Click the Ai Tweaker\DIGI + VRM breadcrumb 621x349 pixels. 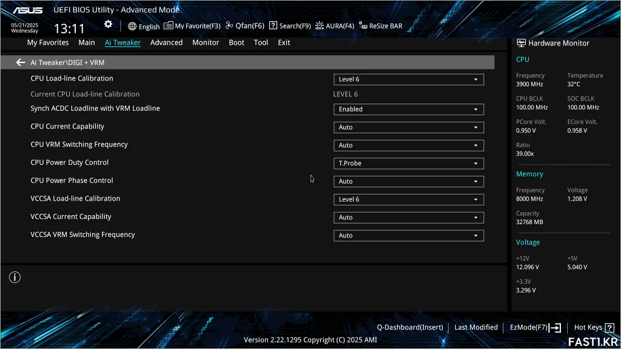point(67,62)
